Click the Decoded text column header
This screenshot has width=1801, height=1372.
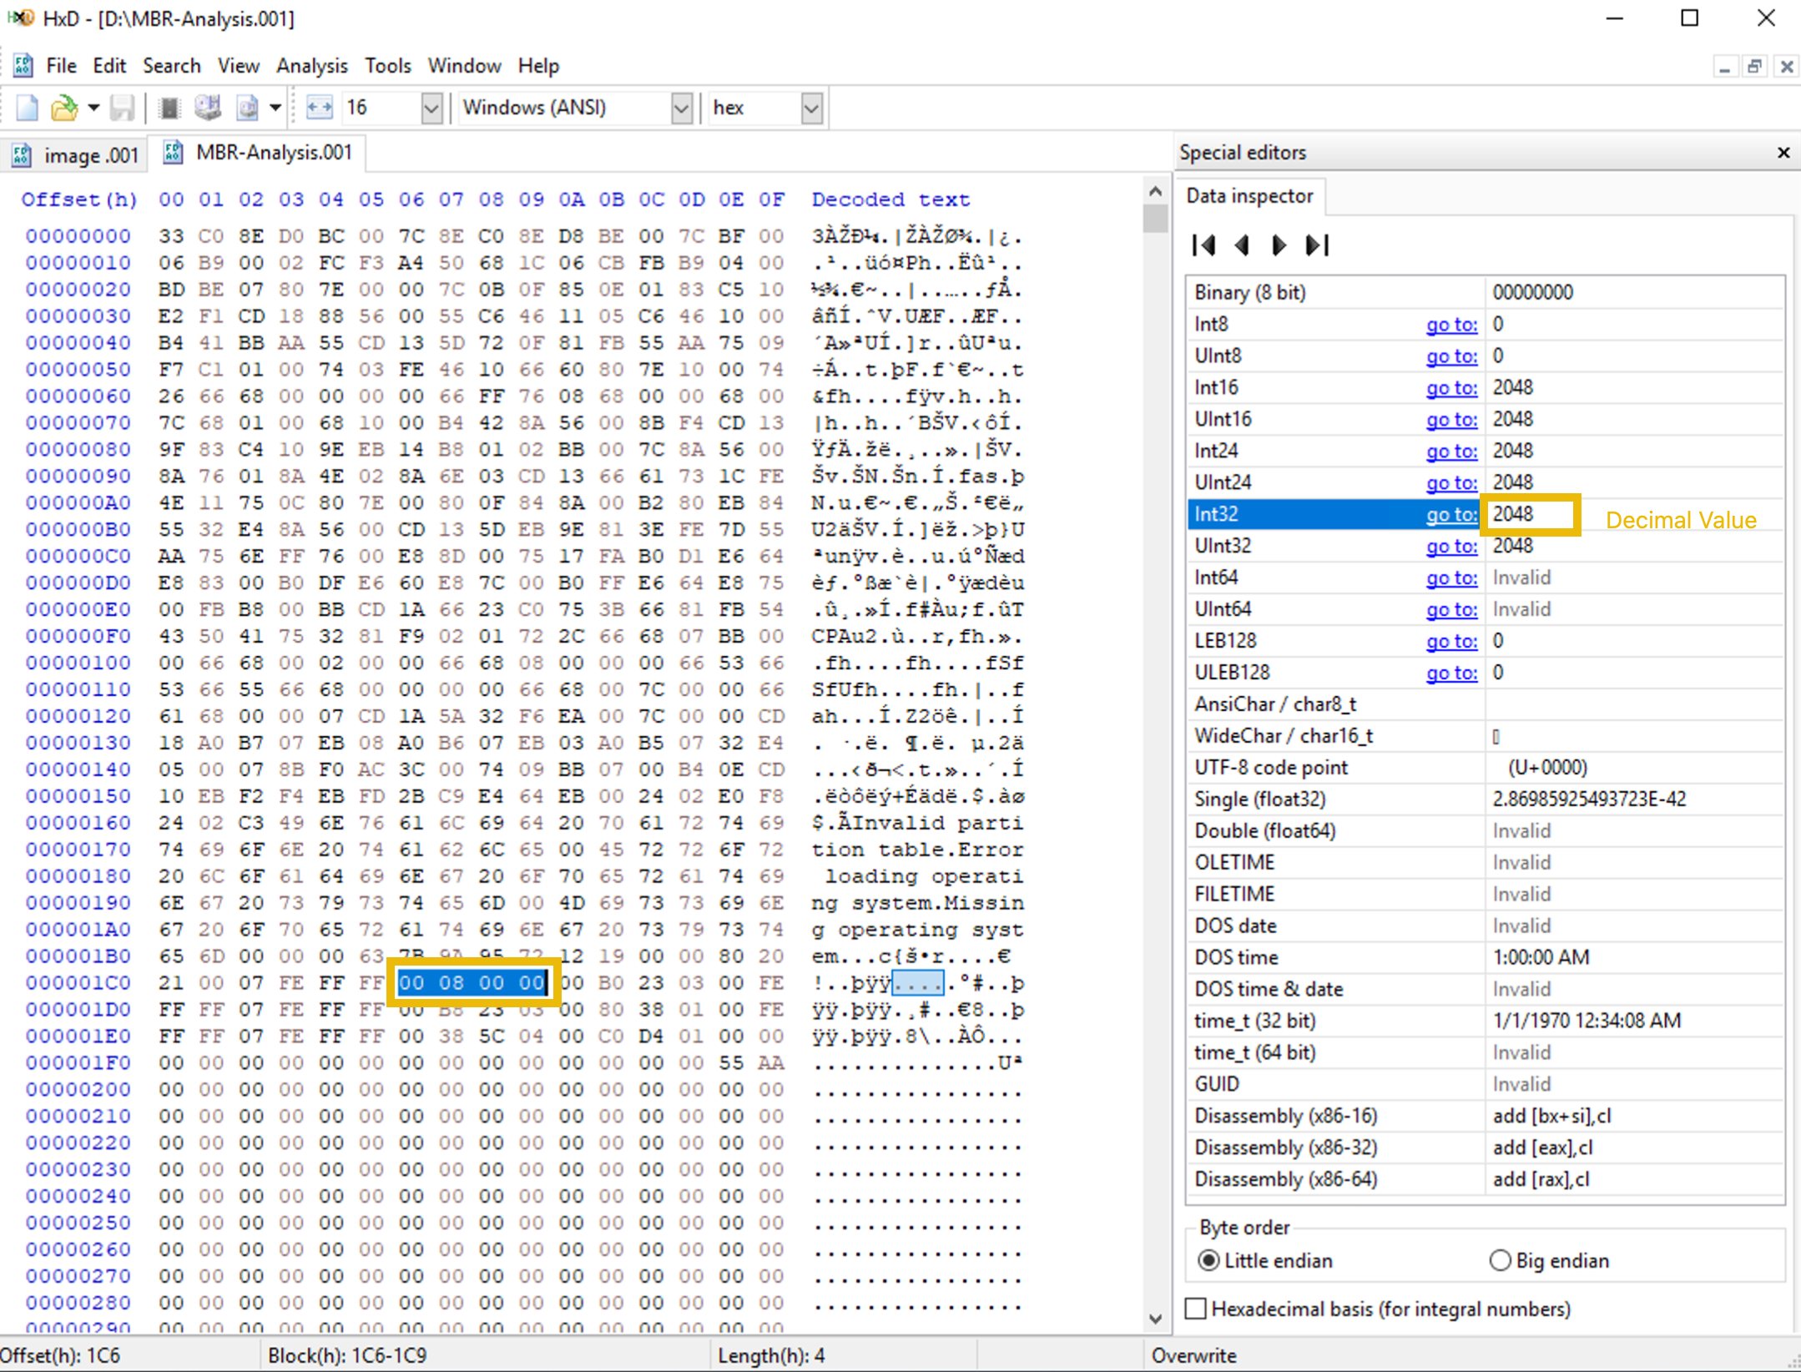(890, 200)
